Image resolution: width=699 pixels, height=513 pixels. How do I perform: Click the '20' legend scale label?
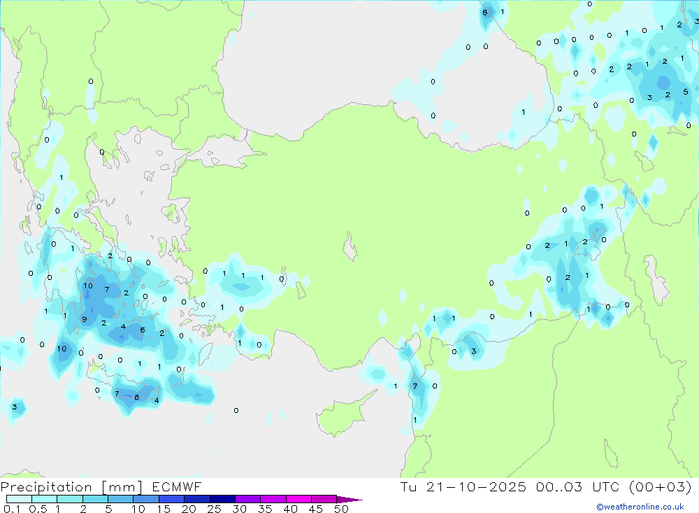coord(189,509)
